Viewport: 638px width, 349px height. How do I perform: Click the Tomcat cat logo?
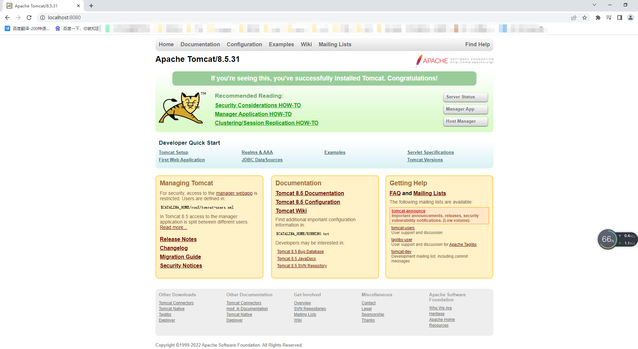(182, 108)
